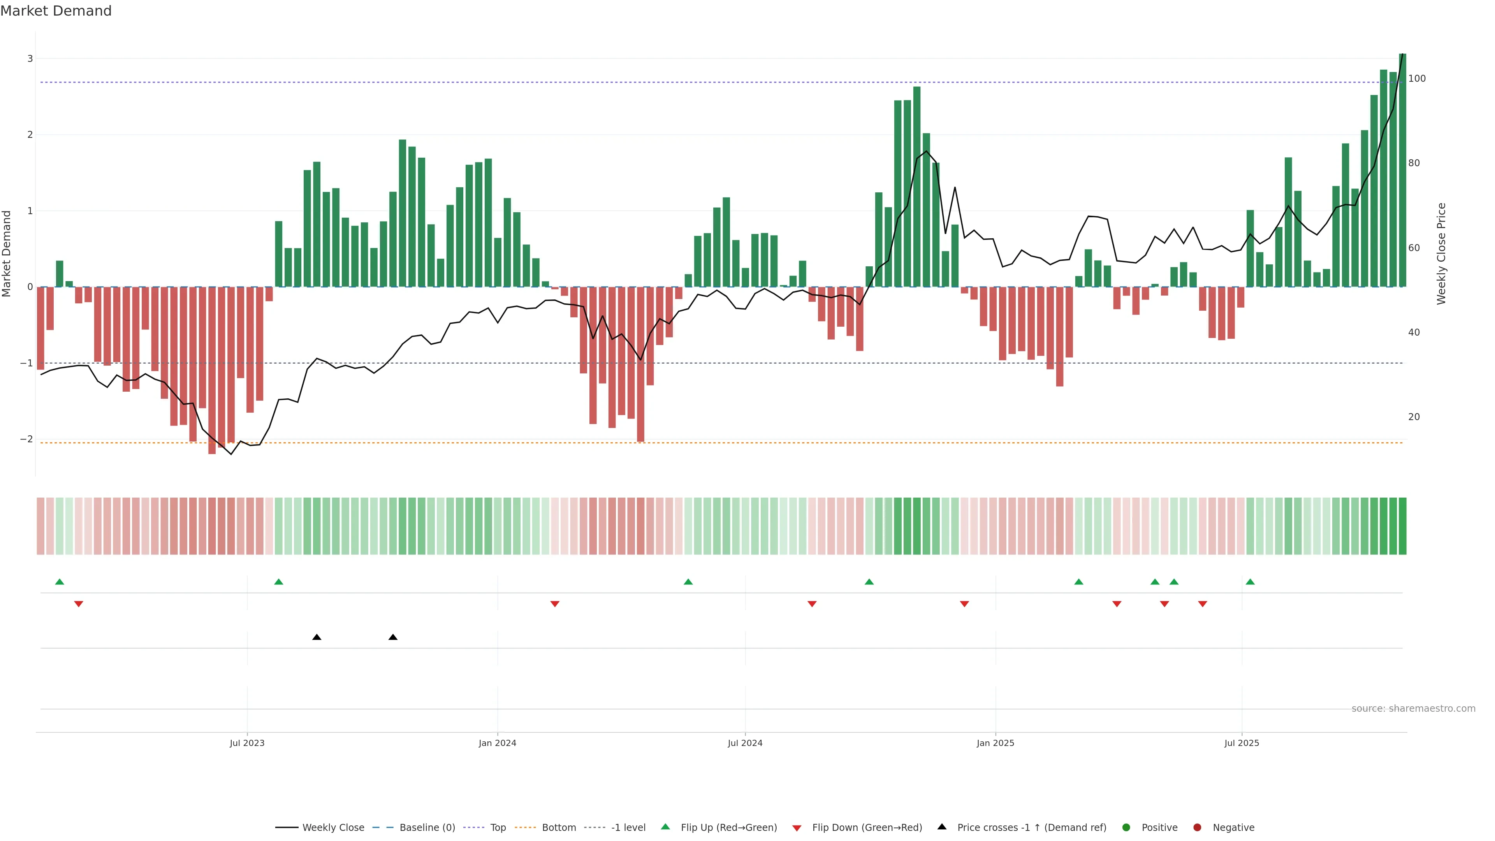The width and height of the screenshot is (1495, 841).
Task: Click the first green flip-up marker near chart start
Action: point(59,582)
